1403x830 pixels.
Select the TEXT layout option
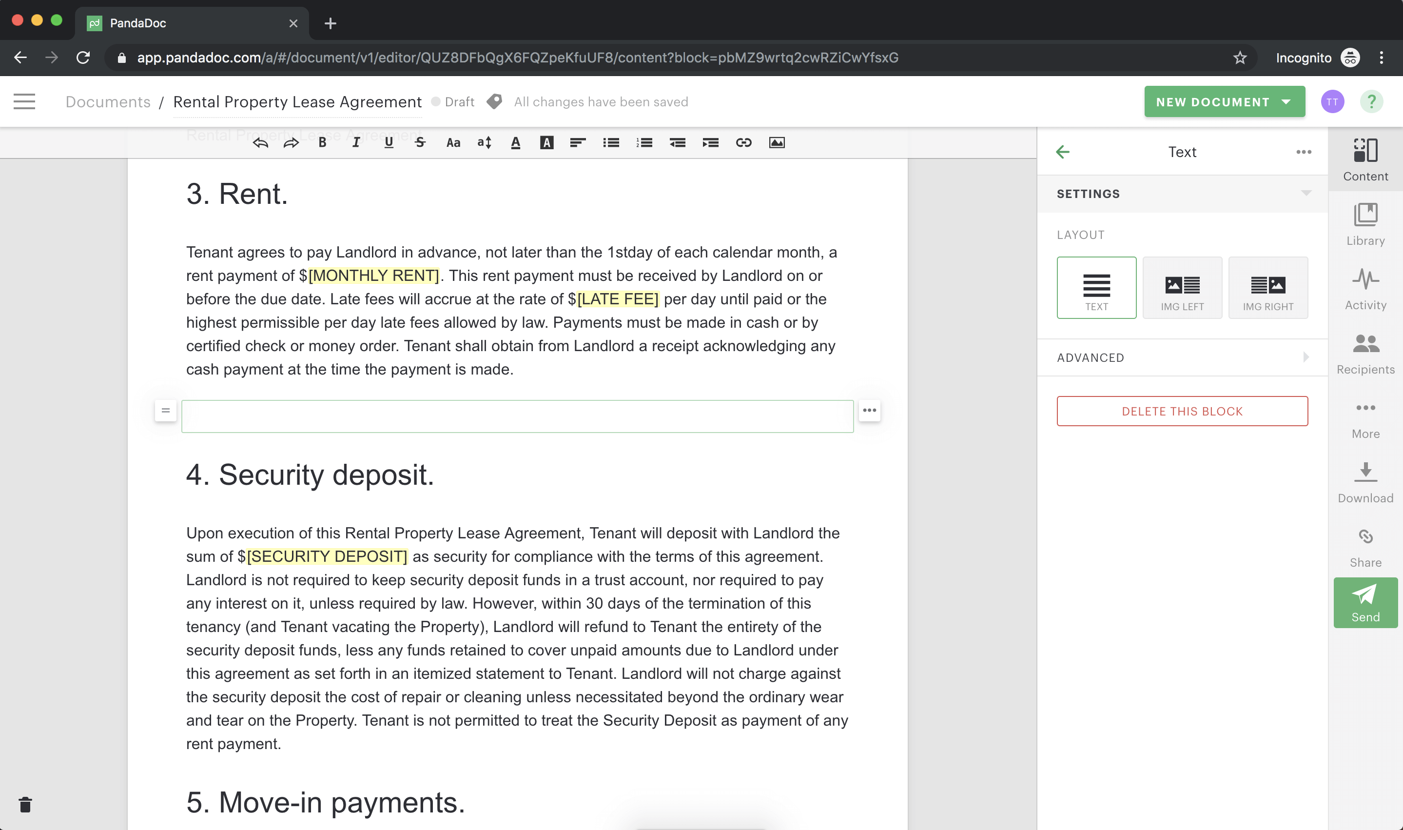pyautogui.click(x=1096, y=288)
